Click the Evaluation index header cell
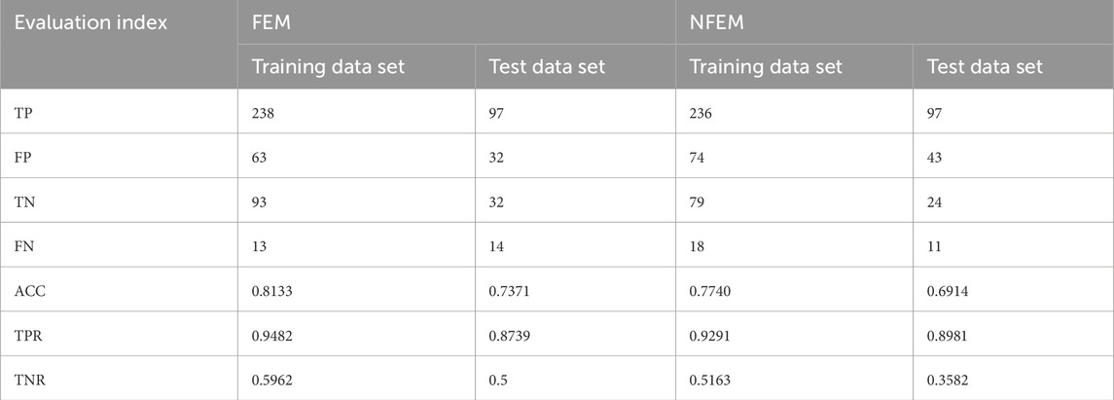 (x=119, y=44)
